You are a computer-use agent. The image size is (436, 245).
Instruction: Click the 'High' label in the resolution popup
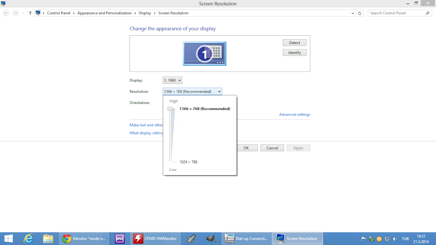pos(174,101)
